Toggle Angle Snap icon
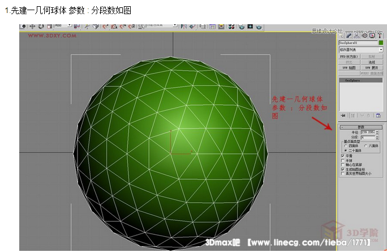The height and width of the screenshot is (252, 387). click(114, 27)
